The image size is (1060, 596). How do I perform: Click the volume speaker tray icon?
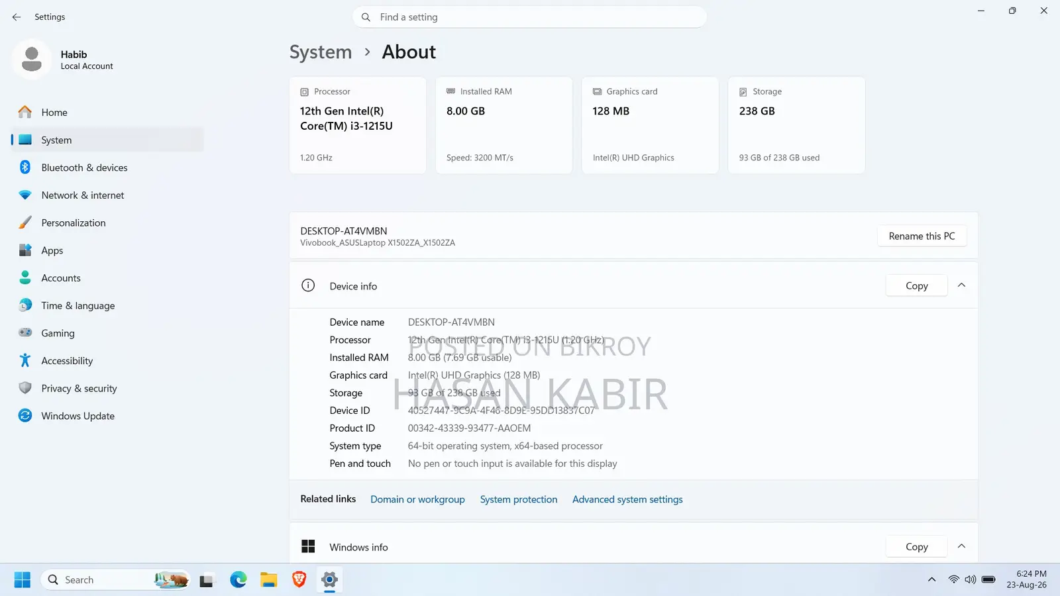(971, 579)
